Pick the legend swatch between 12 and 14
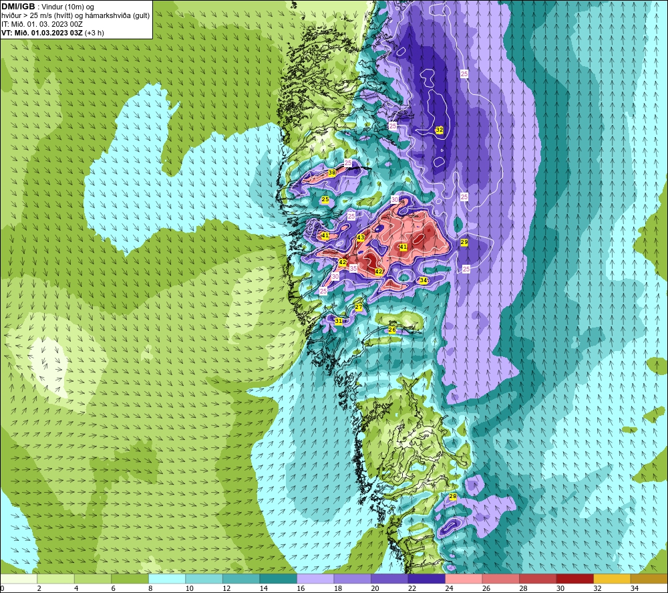668x593 pixels. [241, 578]
